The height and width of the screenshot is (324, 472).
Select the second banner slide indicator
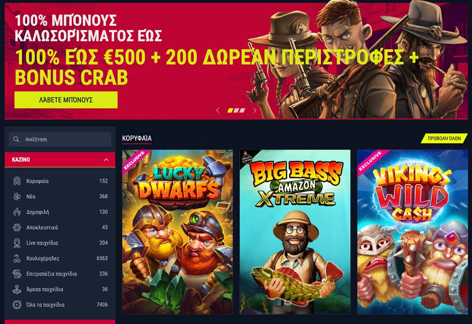pyautogui.click(x=236, y=110)
